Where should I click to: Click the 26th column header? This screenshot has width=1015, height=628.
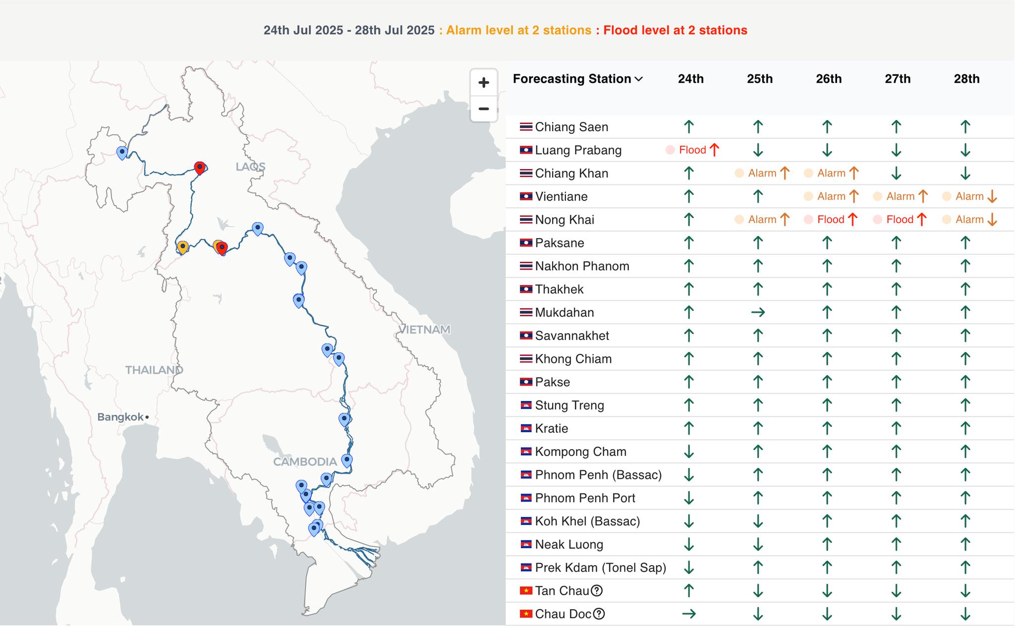pos(829,79)
